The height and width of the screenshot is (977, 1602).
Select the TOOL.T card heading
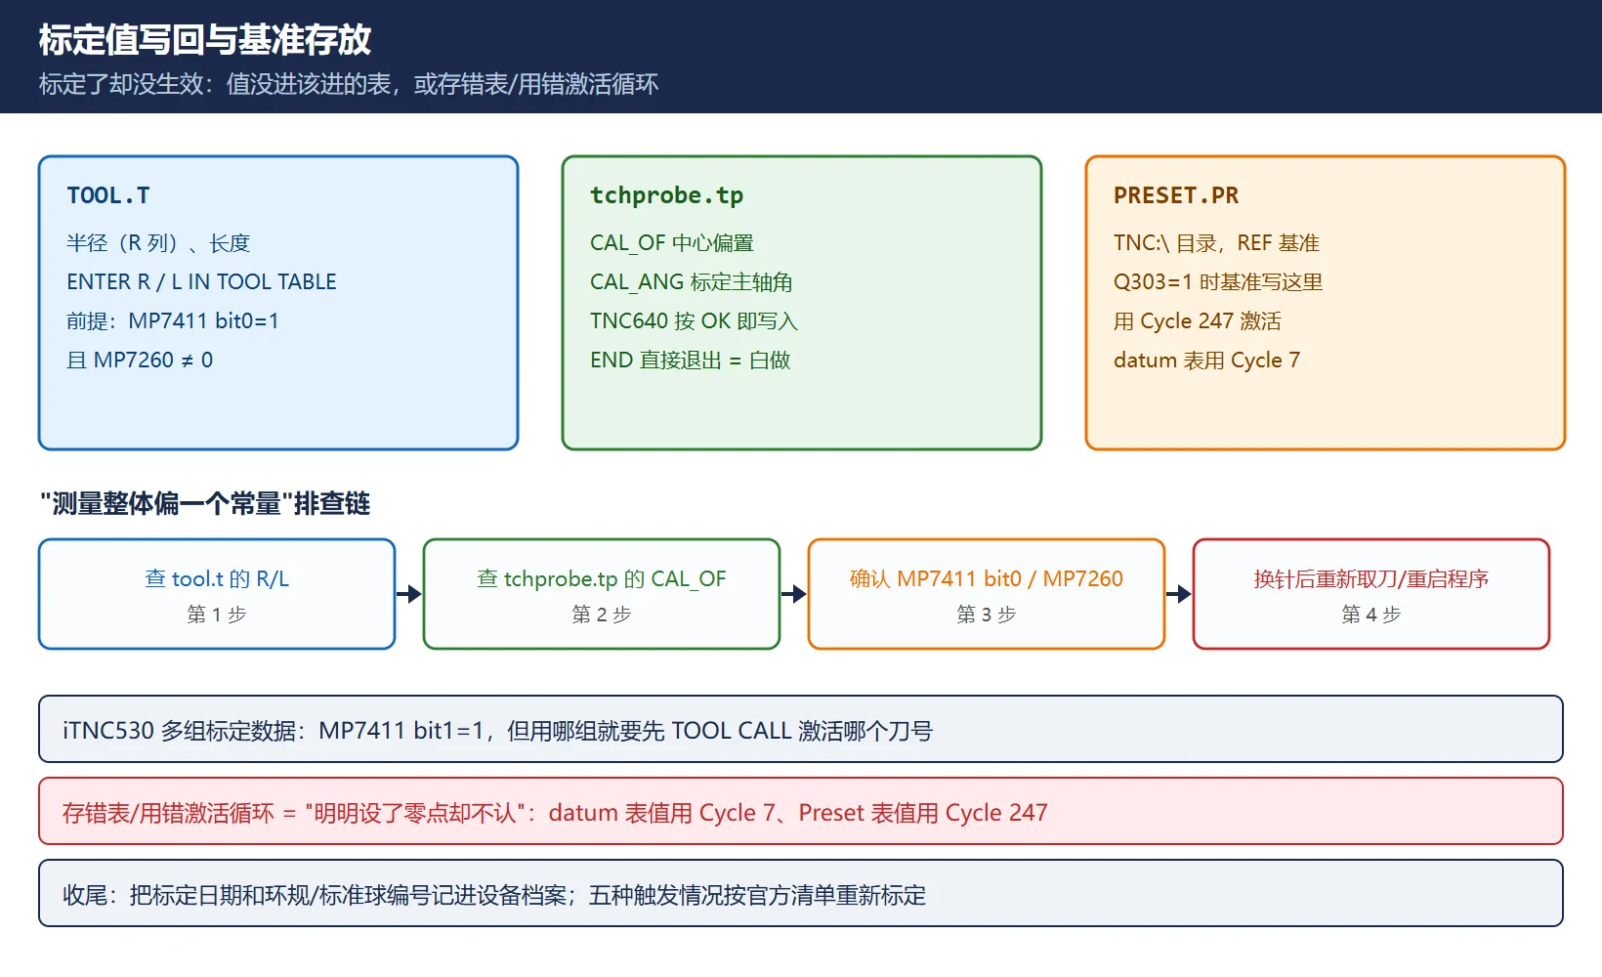point(108,195)
